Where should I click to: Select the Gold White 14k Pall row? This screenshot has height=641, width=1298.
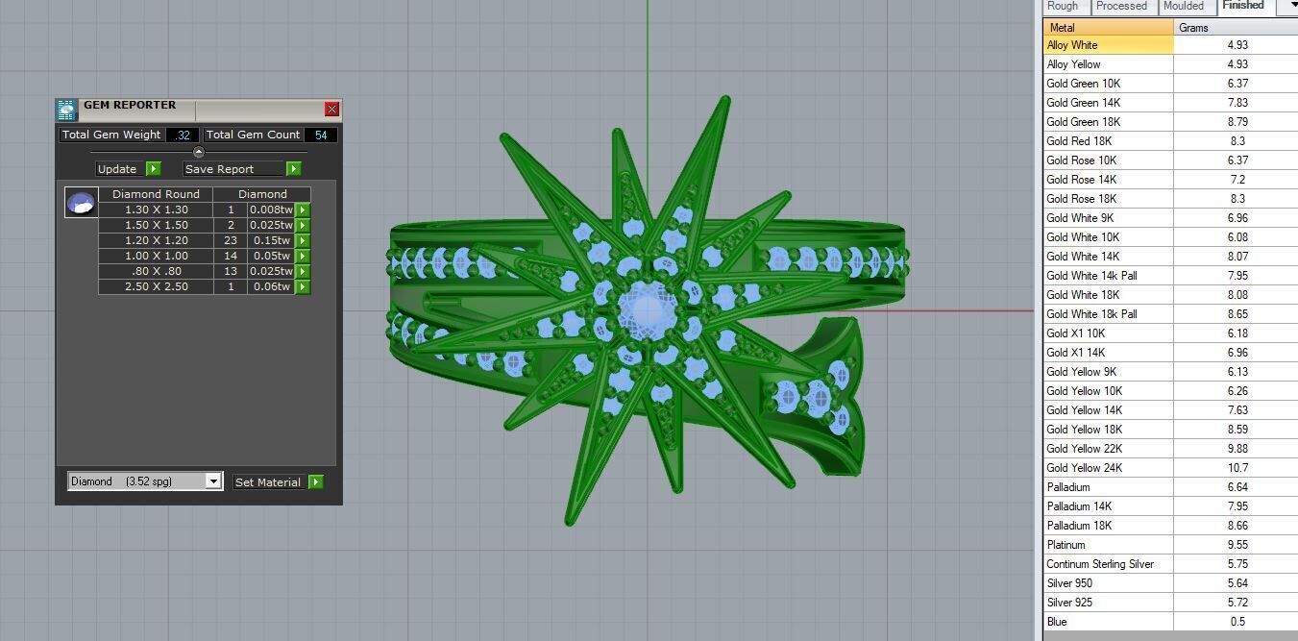point(1170,276)
